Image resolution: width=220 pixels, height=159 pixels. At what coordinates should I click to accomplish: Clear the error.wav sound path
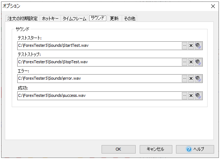(191, 79)
